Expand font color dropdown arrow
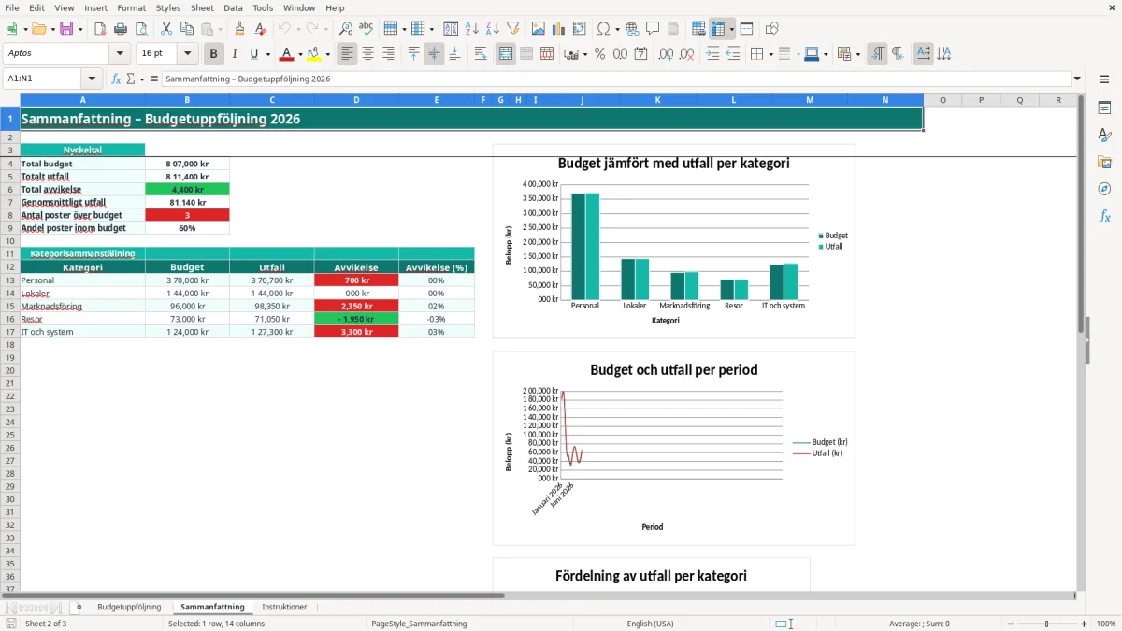 pos(300,54)
